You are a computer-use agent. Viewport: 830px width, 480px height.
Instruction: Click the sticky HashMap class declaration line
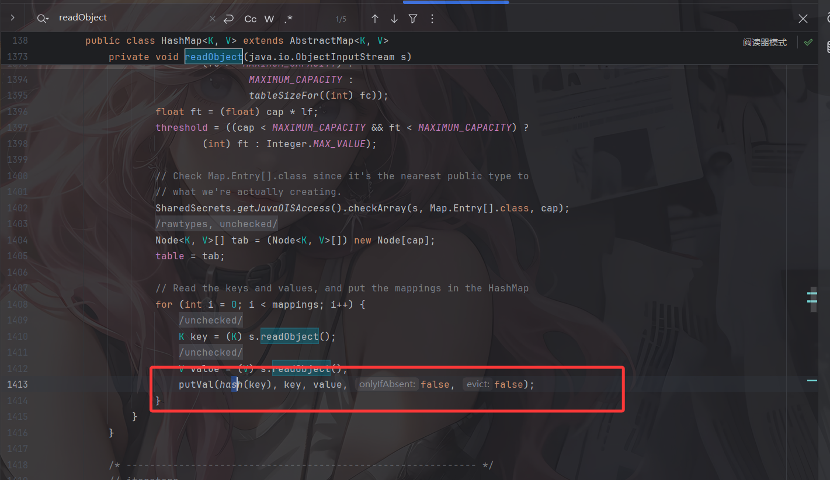click(x=237, y=41)
